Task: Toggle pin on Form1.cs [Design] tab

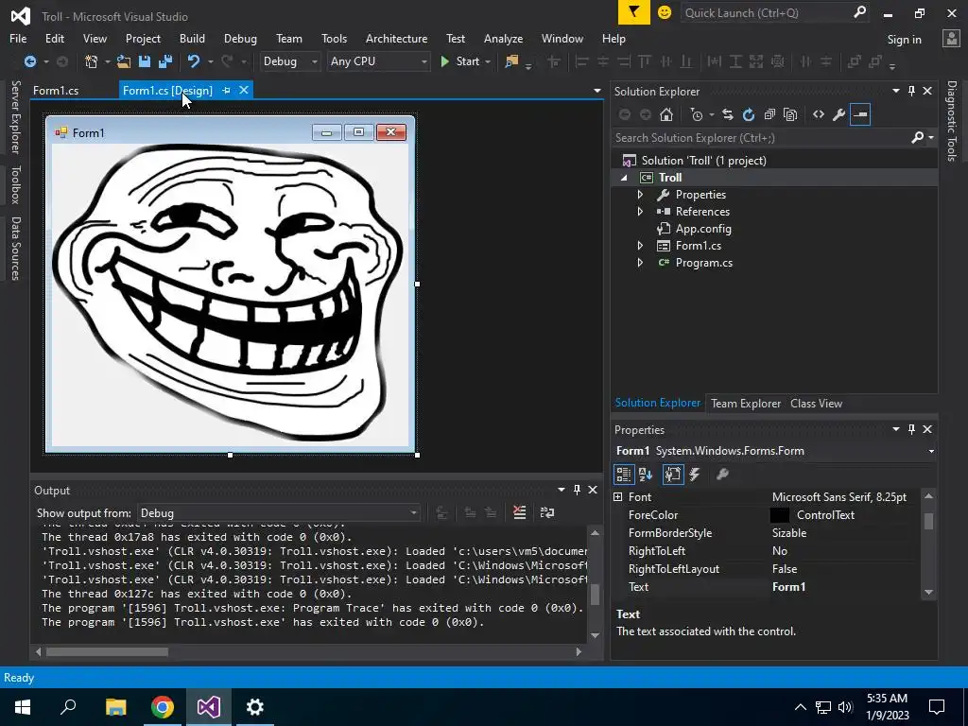Action: (227, 90)
